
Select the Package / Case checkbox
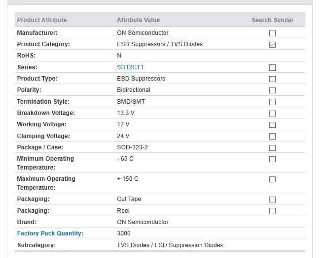click(x=272, y=148)
